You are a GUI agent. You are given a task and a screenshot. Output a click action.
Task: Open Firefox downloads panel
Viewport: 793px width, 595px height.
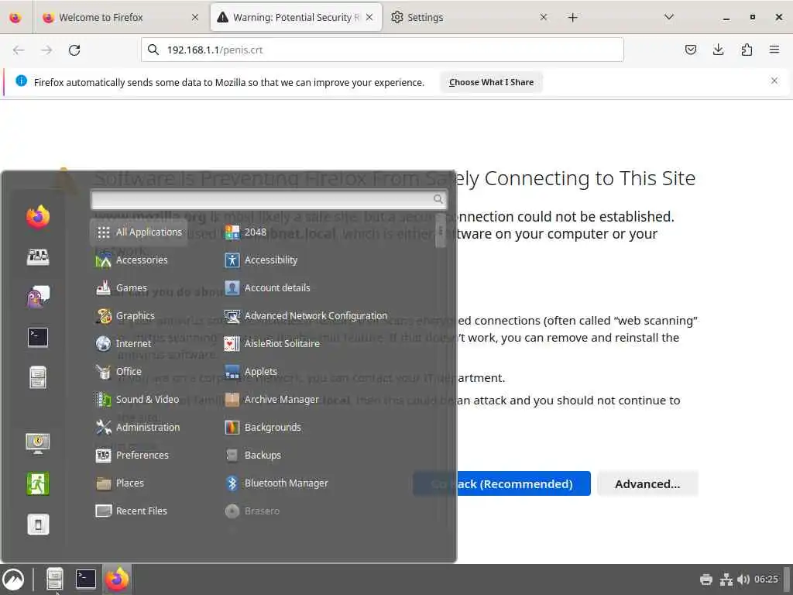[718, 50]
